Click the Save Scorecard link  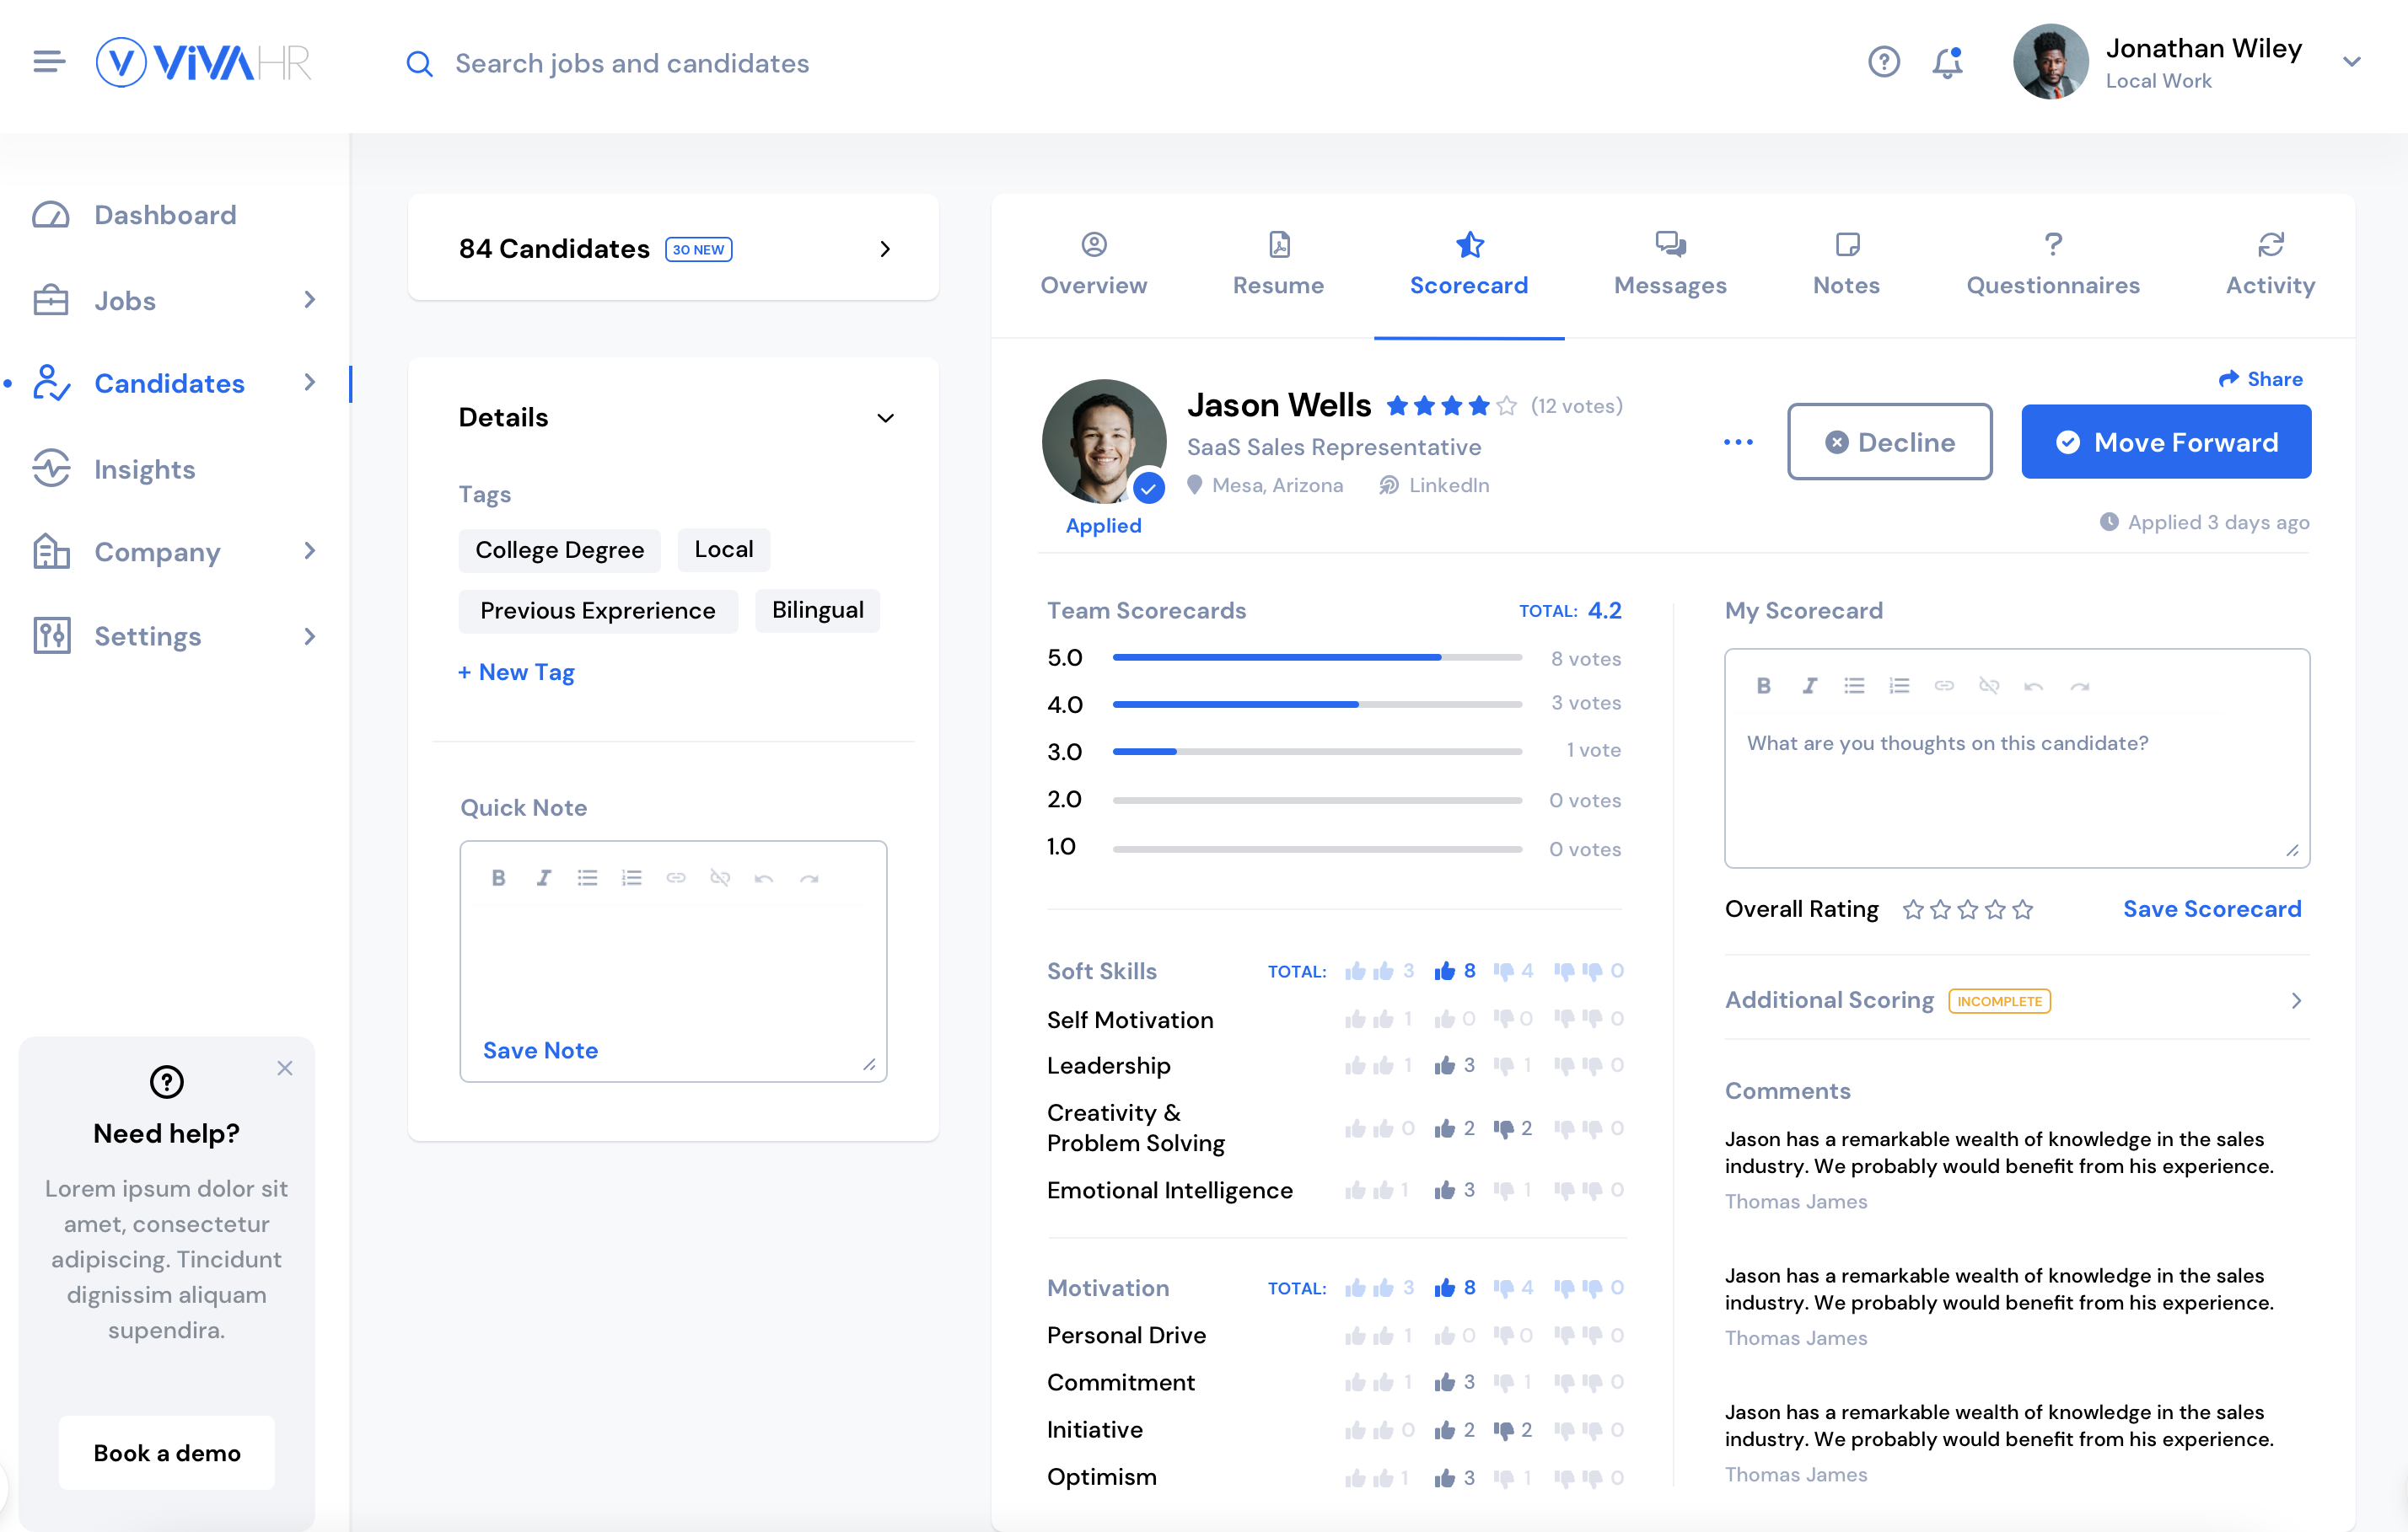(x=2212, y=908)
